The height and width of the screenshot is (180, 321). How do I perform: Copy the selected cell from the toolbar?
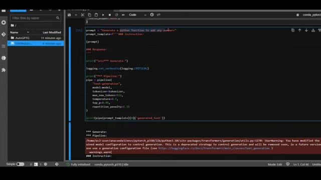89,15
